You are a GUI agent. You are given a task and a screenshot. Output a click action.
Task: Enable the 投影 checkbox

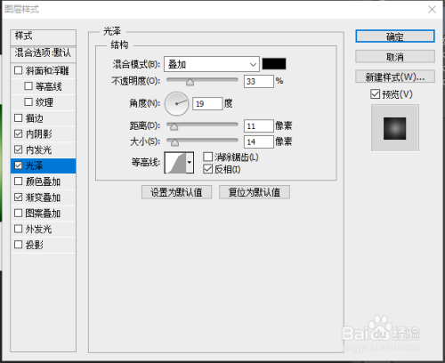point(19,245)
